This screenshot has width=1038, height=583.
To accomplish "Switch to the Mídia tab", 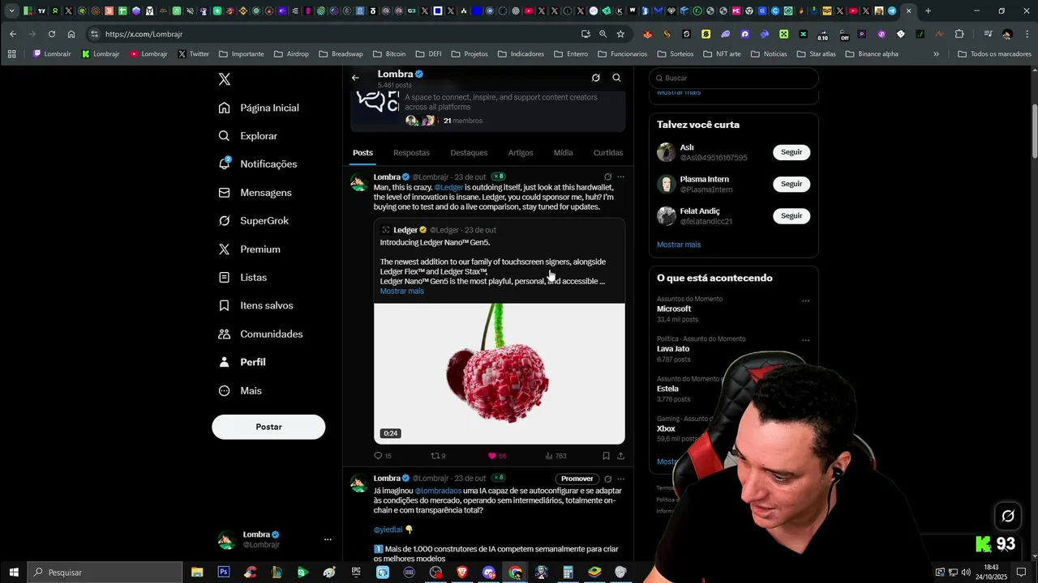I will click(x=563, y=152).
